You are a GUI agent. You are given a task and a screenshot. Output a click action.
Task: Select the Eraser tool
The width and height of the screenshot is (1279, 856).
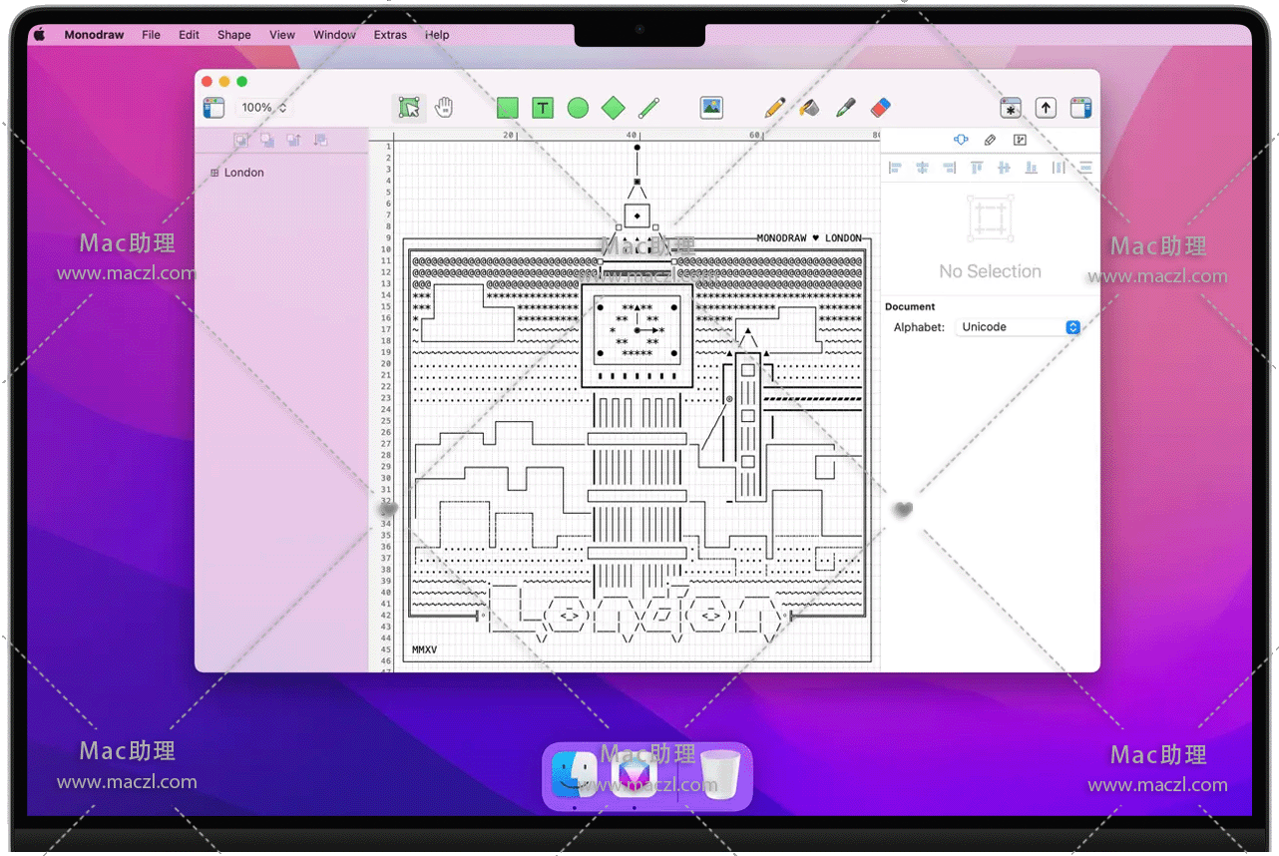coord(880,108)
